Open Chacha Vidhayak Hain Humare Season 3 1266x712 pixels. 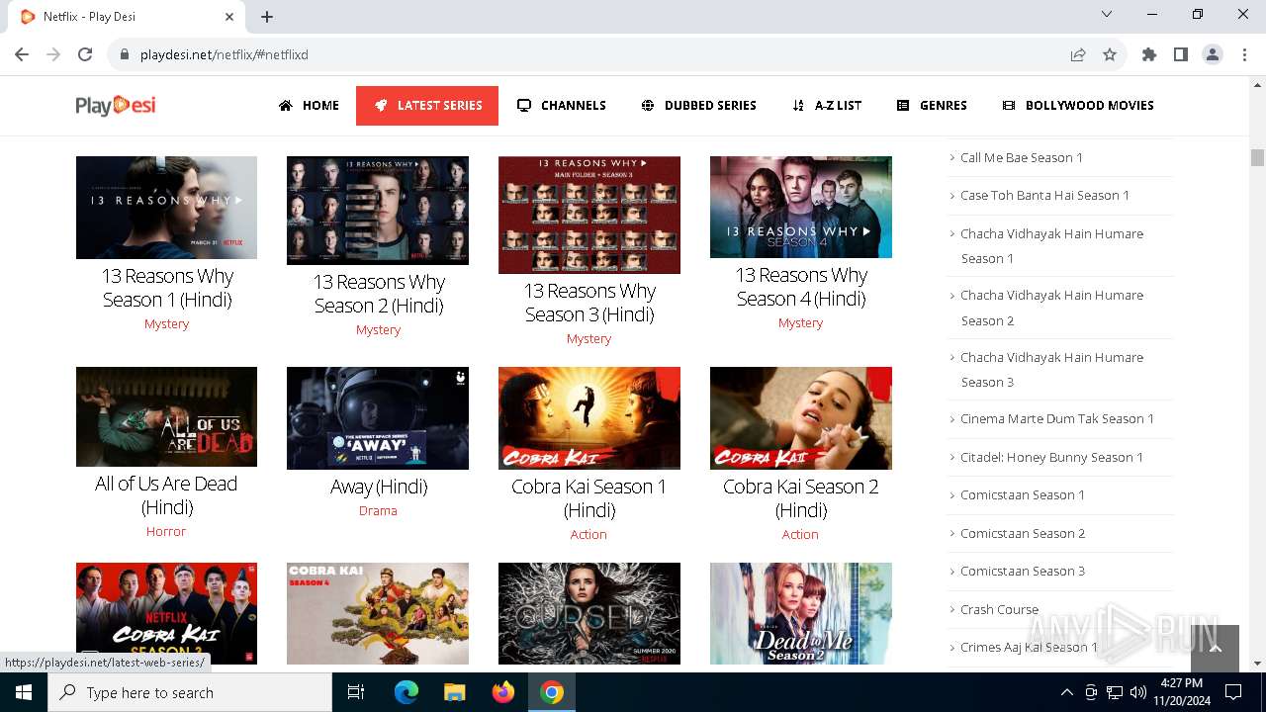pos(1052,369)
